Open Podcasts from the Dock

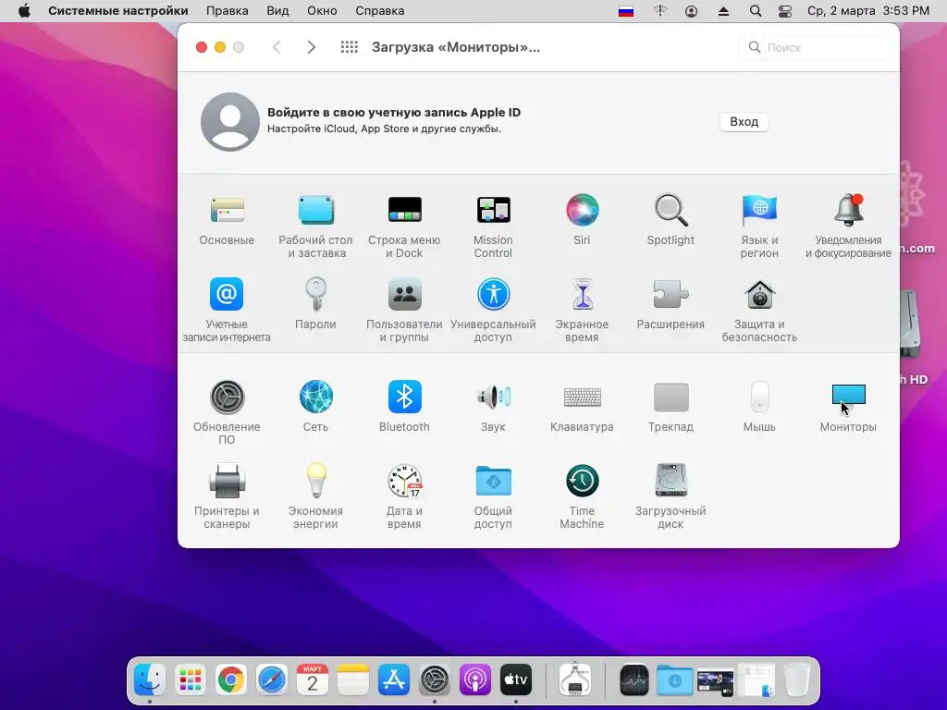[x=474, y=680]
